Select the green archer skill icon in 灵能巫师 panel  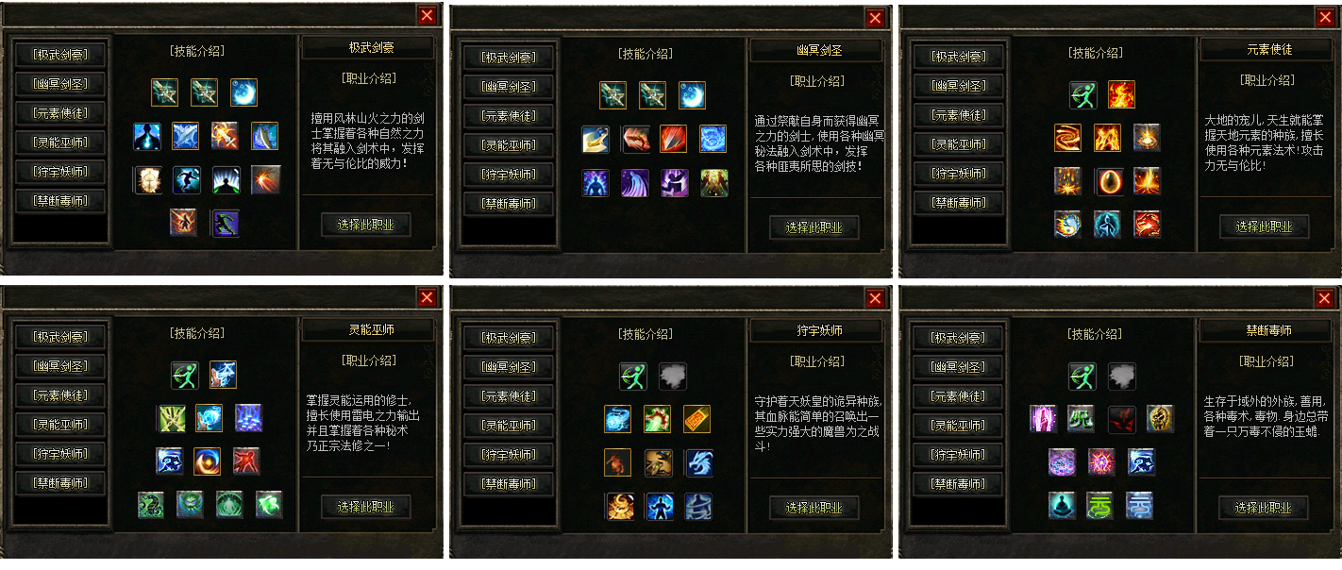point(184,375)
